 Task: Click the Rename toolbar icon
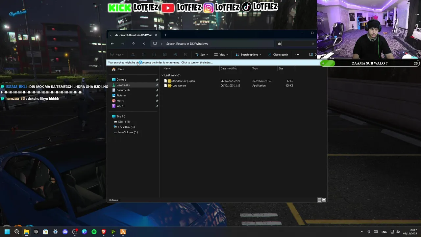pos(164,54)
